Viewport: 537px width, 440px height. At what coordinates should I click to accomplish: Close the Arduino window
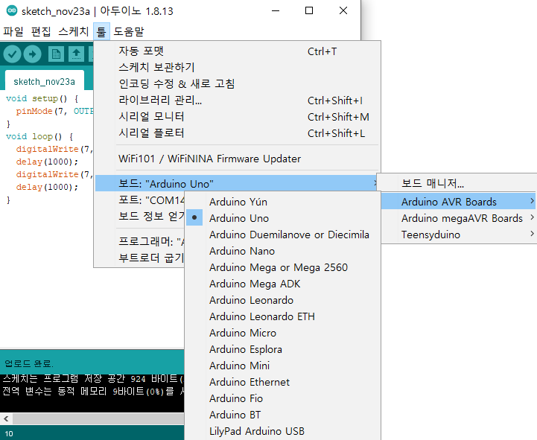(343, 10)
